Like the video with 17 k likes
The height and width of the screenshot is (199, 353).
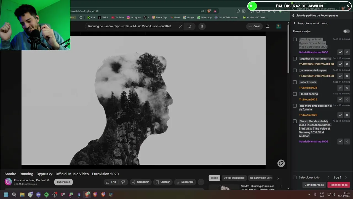click(x=111, y=182)
